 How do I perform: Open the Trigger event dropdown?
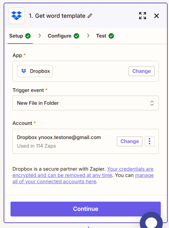(86, 103)
